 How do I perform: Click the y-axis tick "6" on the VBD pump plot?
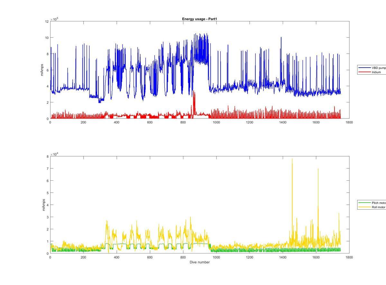(x=48, y=70)
